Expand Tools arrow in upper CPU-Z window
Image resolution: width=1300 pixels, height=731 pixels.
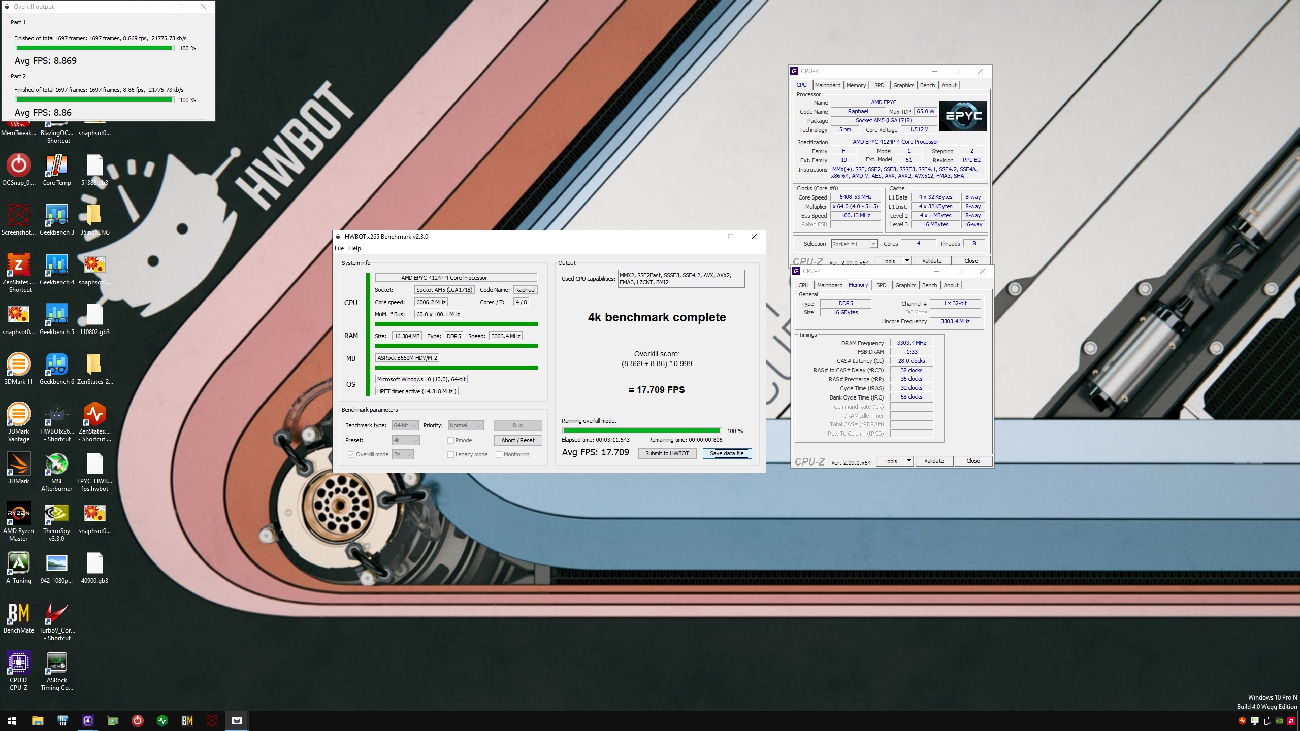pos(906,261)
